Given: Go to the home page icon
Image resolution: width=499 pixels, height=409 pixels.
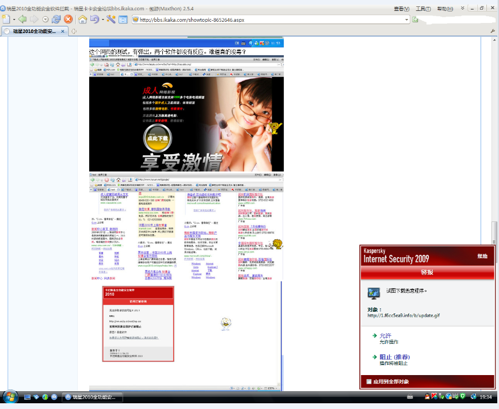Looking at the screenshot, I should tap(83, 20).
